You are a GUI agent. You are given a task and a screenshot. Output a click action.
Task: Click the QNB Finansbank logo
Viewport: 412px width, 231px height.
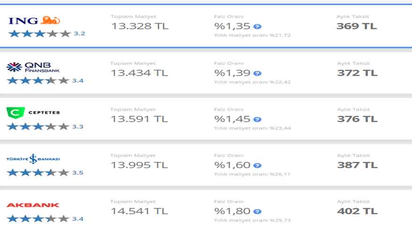(33, 67)
